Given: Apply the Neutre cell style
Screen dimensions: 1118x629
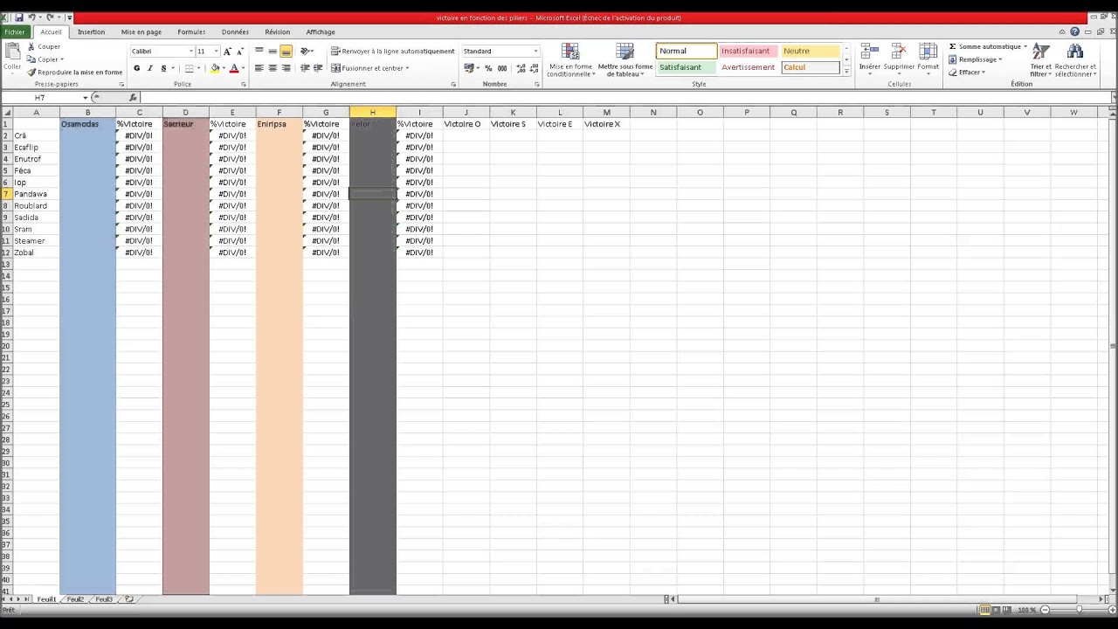Looking at the screenshot, I should [x=810, y=52].
